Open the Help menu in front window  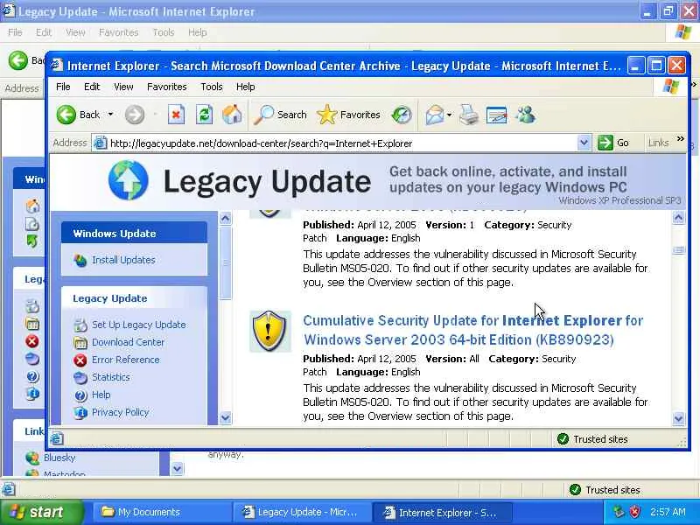(246, 87)
